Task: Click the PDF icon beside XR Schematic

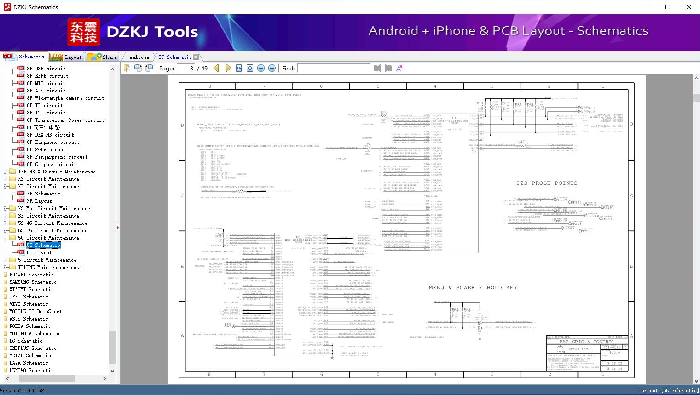Action: click(21, 193)
